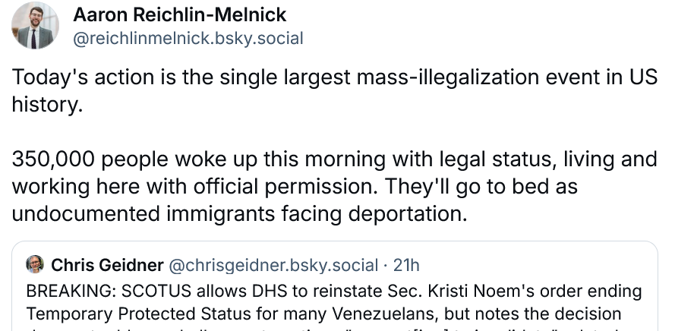Screen dimensions: 675x331
Task: Click empty space right of the 21h timestamp
Action: pyautogui.click(x=531, y=265)
